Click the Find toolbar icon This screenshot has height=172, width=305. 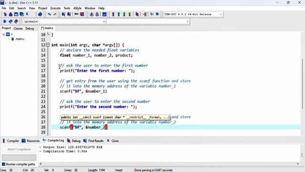pos(63,14)
